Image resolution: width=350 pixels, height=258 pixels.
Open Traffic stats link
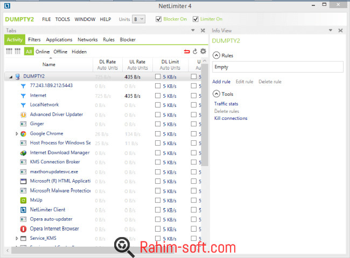click(226, 104)
